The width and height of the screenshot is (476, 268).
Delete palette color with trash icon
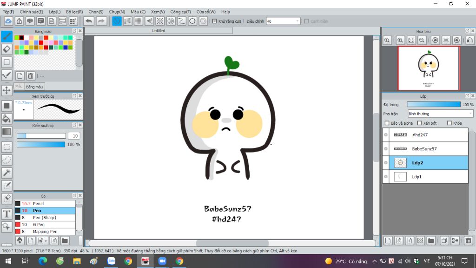click(x=31, y=76)
